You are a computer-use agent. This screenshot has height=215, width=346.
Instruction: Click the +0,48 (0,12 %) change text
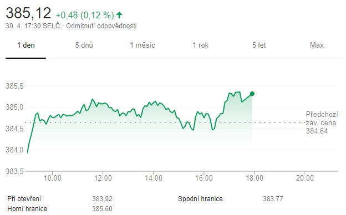pyautogui.click(x=85, y=15)
